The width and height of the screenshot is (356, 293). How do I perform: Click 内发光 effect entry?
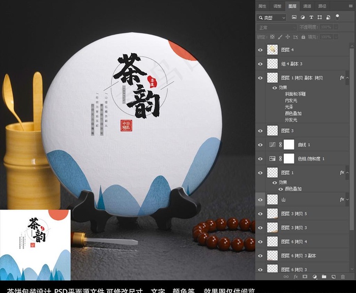point(291,100)
